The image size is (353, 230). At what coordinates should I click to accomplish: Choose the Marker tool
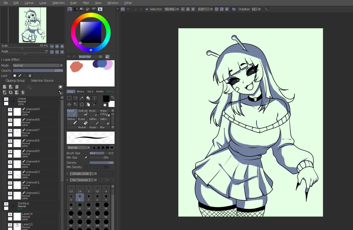click(72, 121)
